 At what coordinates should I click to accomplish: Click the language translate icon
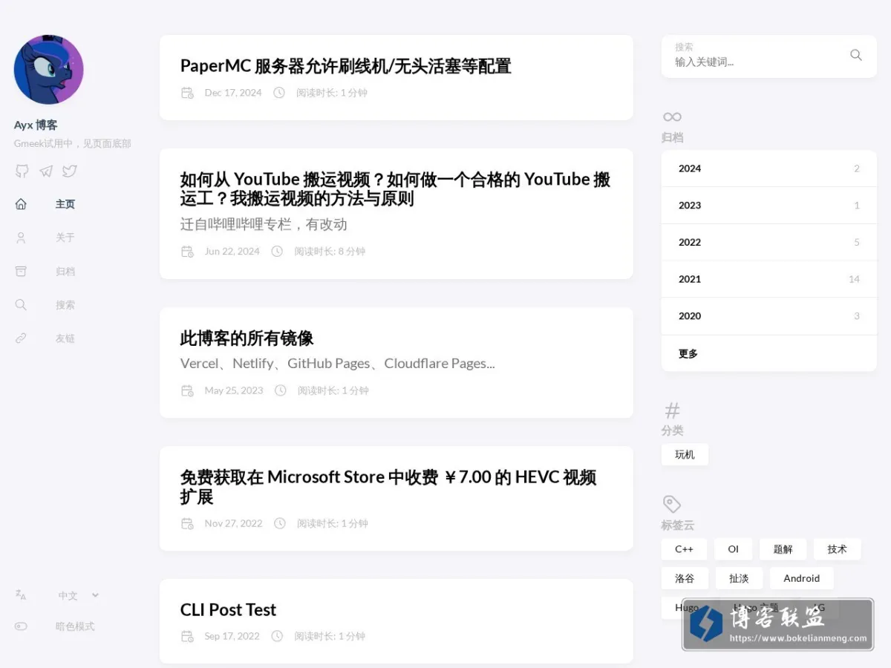21,595
